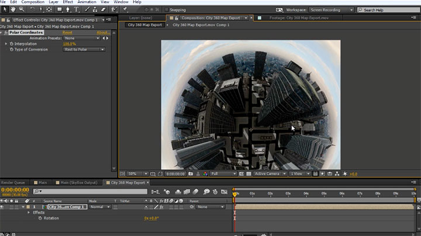Open composition mini-flowchart in timeline
This screenshot has width=421, height=236.
[155, 192]
